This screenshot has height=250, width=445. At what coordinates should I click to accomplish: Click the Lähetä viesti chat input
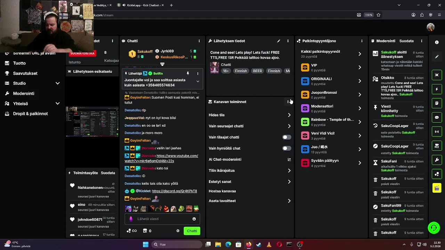[x=162, y=219]
